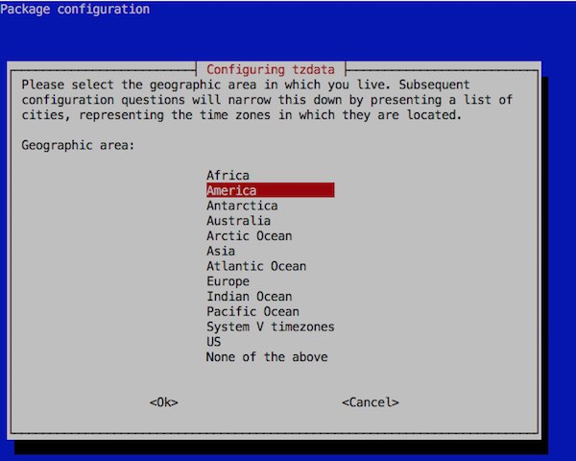Pick the US entry in the list
This screenshot has height=461, width=576.
(x=214, y=342)
